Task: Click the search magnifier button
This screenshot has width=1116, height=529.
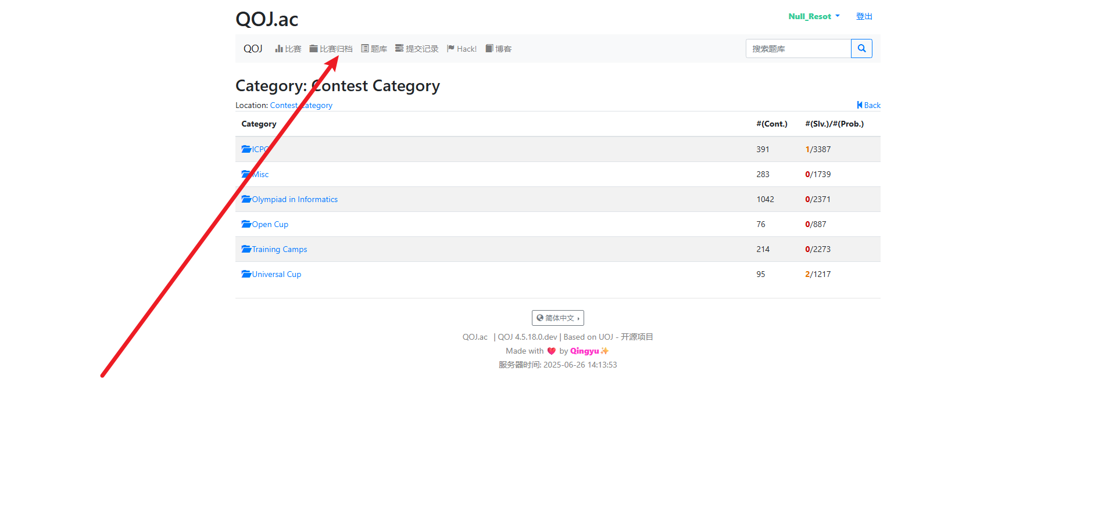Action: (x=861, y=48)
